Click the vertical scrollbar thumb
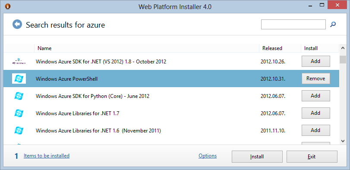This screenshot has height=170, width=350. click(x=343, y=60)
